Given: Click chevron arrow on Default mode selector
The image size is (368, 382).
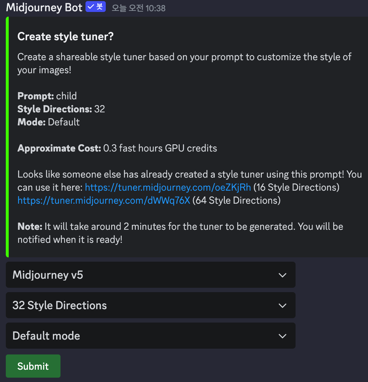Looking at the screenshot, I should coord(283,336).
